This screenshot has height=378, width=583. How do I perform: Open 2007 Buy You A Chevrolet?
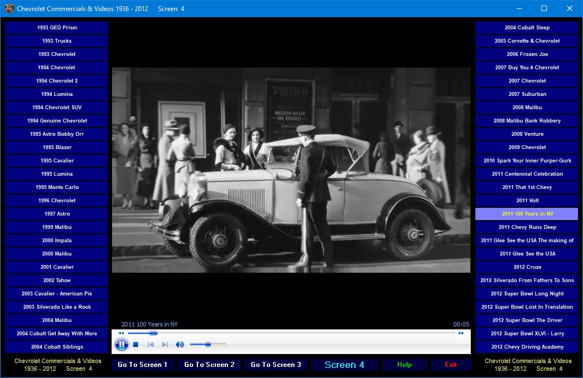pyautogui.click(x=527, y=67)
